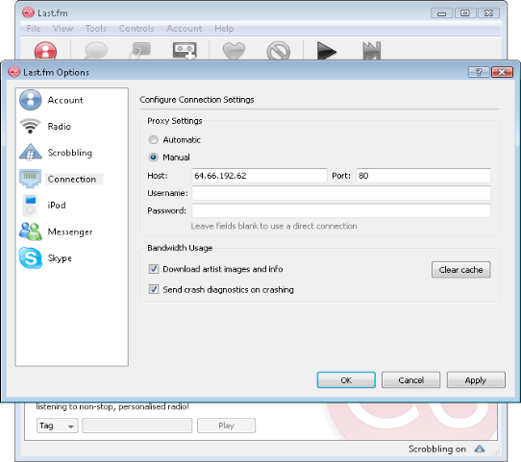Click the Clear cache button
The width and height of the screenshot is (521, 462).
point(460,270)
